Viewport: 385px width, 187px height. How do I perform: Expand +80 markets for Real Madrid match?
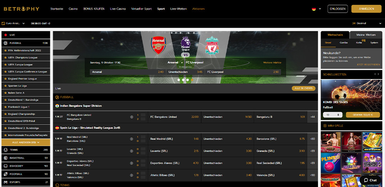[313, 139]
